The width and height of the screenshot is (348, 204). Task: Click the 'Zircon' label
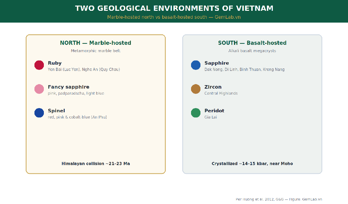tap(213, 87)
